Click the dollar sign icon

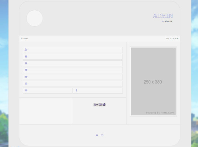point(76,90)
